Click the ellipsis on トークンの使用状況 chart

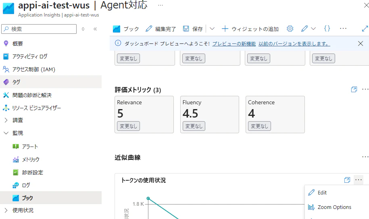coord(359,180)
